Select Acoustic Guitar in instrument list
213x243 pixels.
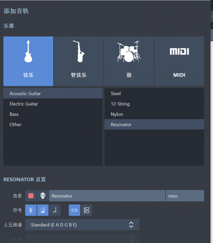pyautogui.click(x=53, y=94)
